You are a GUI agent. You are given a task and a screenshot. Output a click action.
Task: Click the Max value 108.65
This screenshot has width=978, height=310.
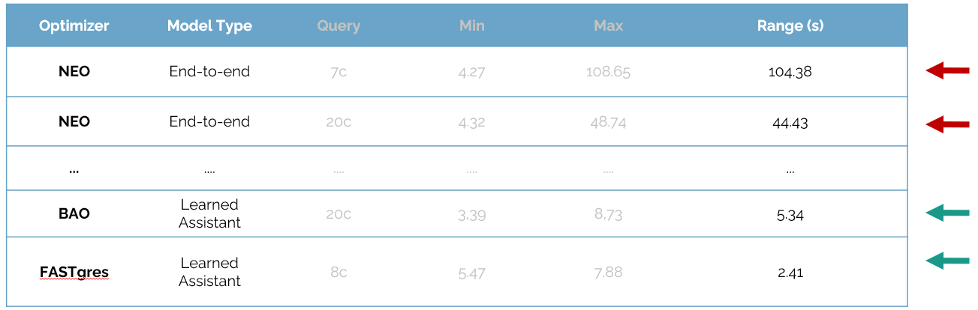coord(608,73)
